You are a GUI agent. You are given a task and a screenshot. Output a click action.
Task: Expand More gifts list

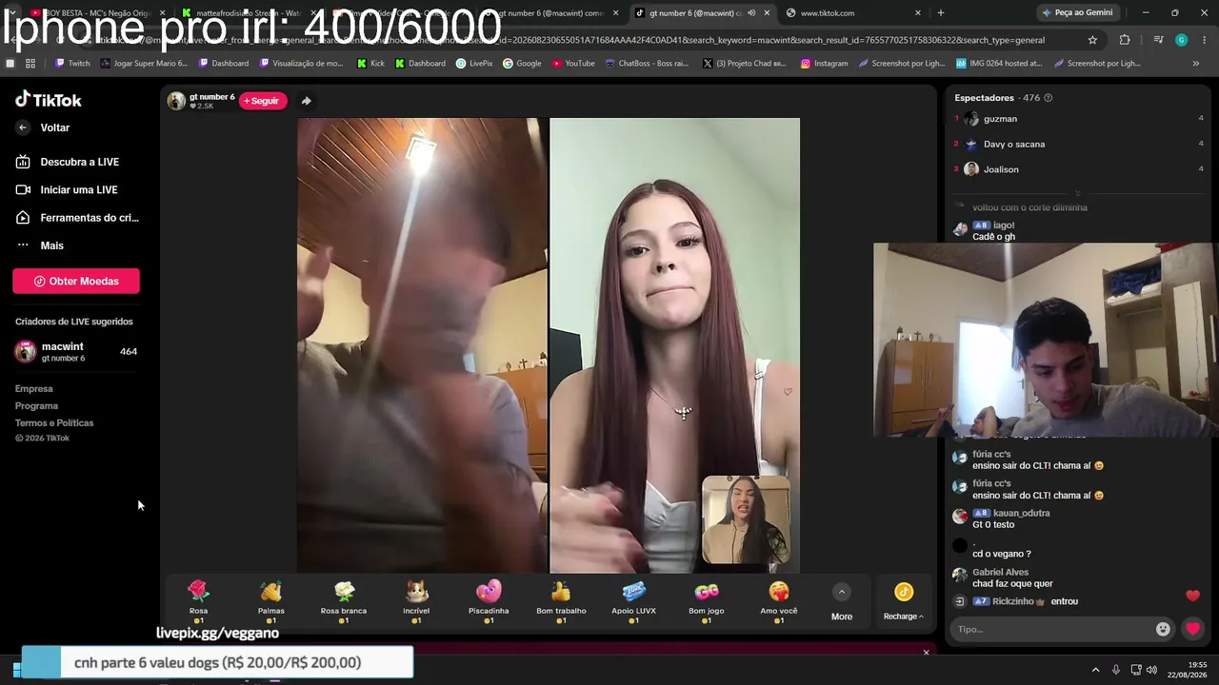point(842,603)
